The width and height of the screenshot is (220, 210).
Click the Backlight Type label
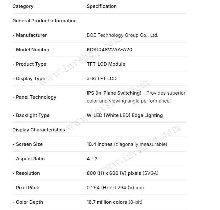[x=33, y=115]
